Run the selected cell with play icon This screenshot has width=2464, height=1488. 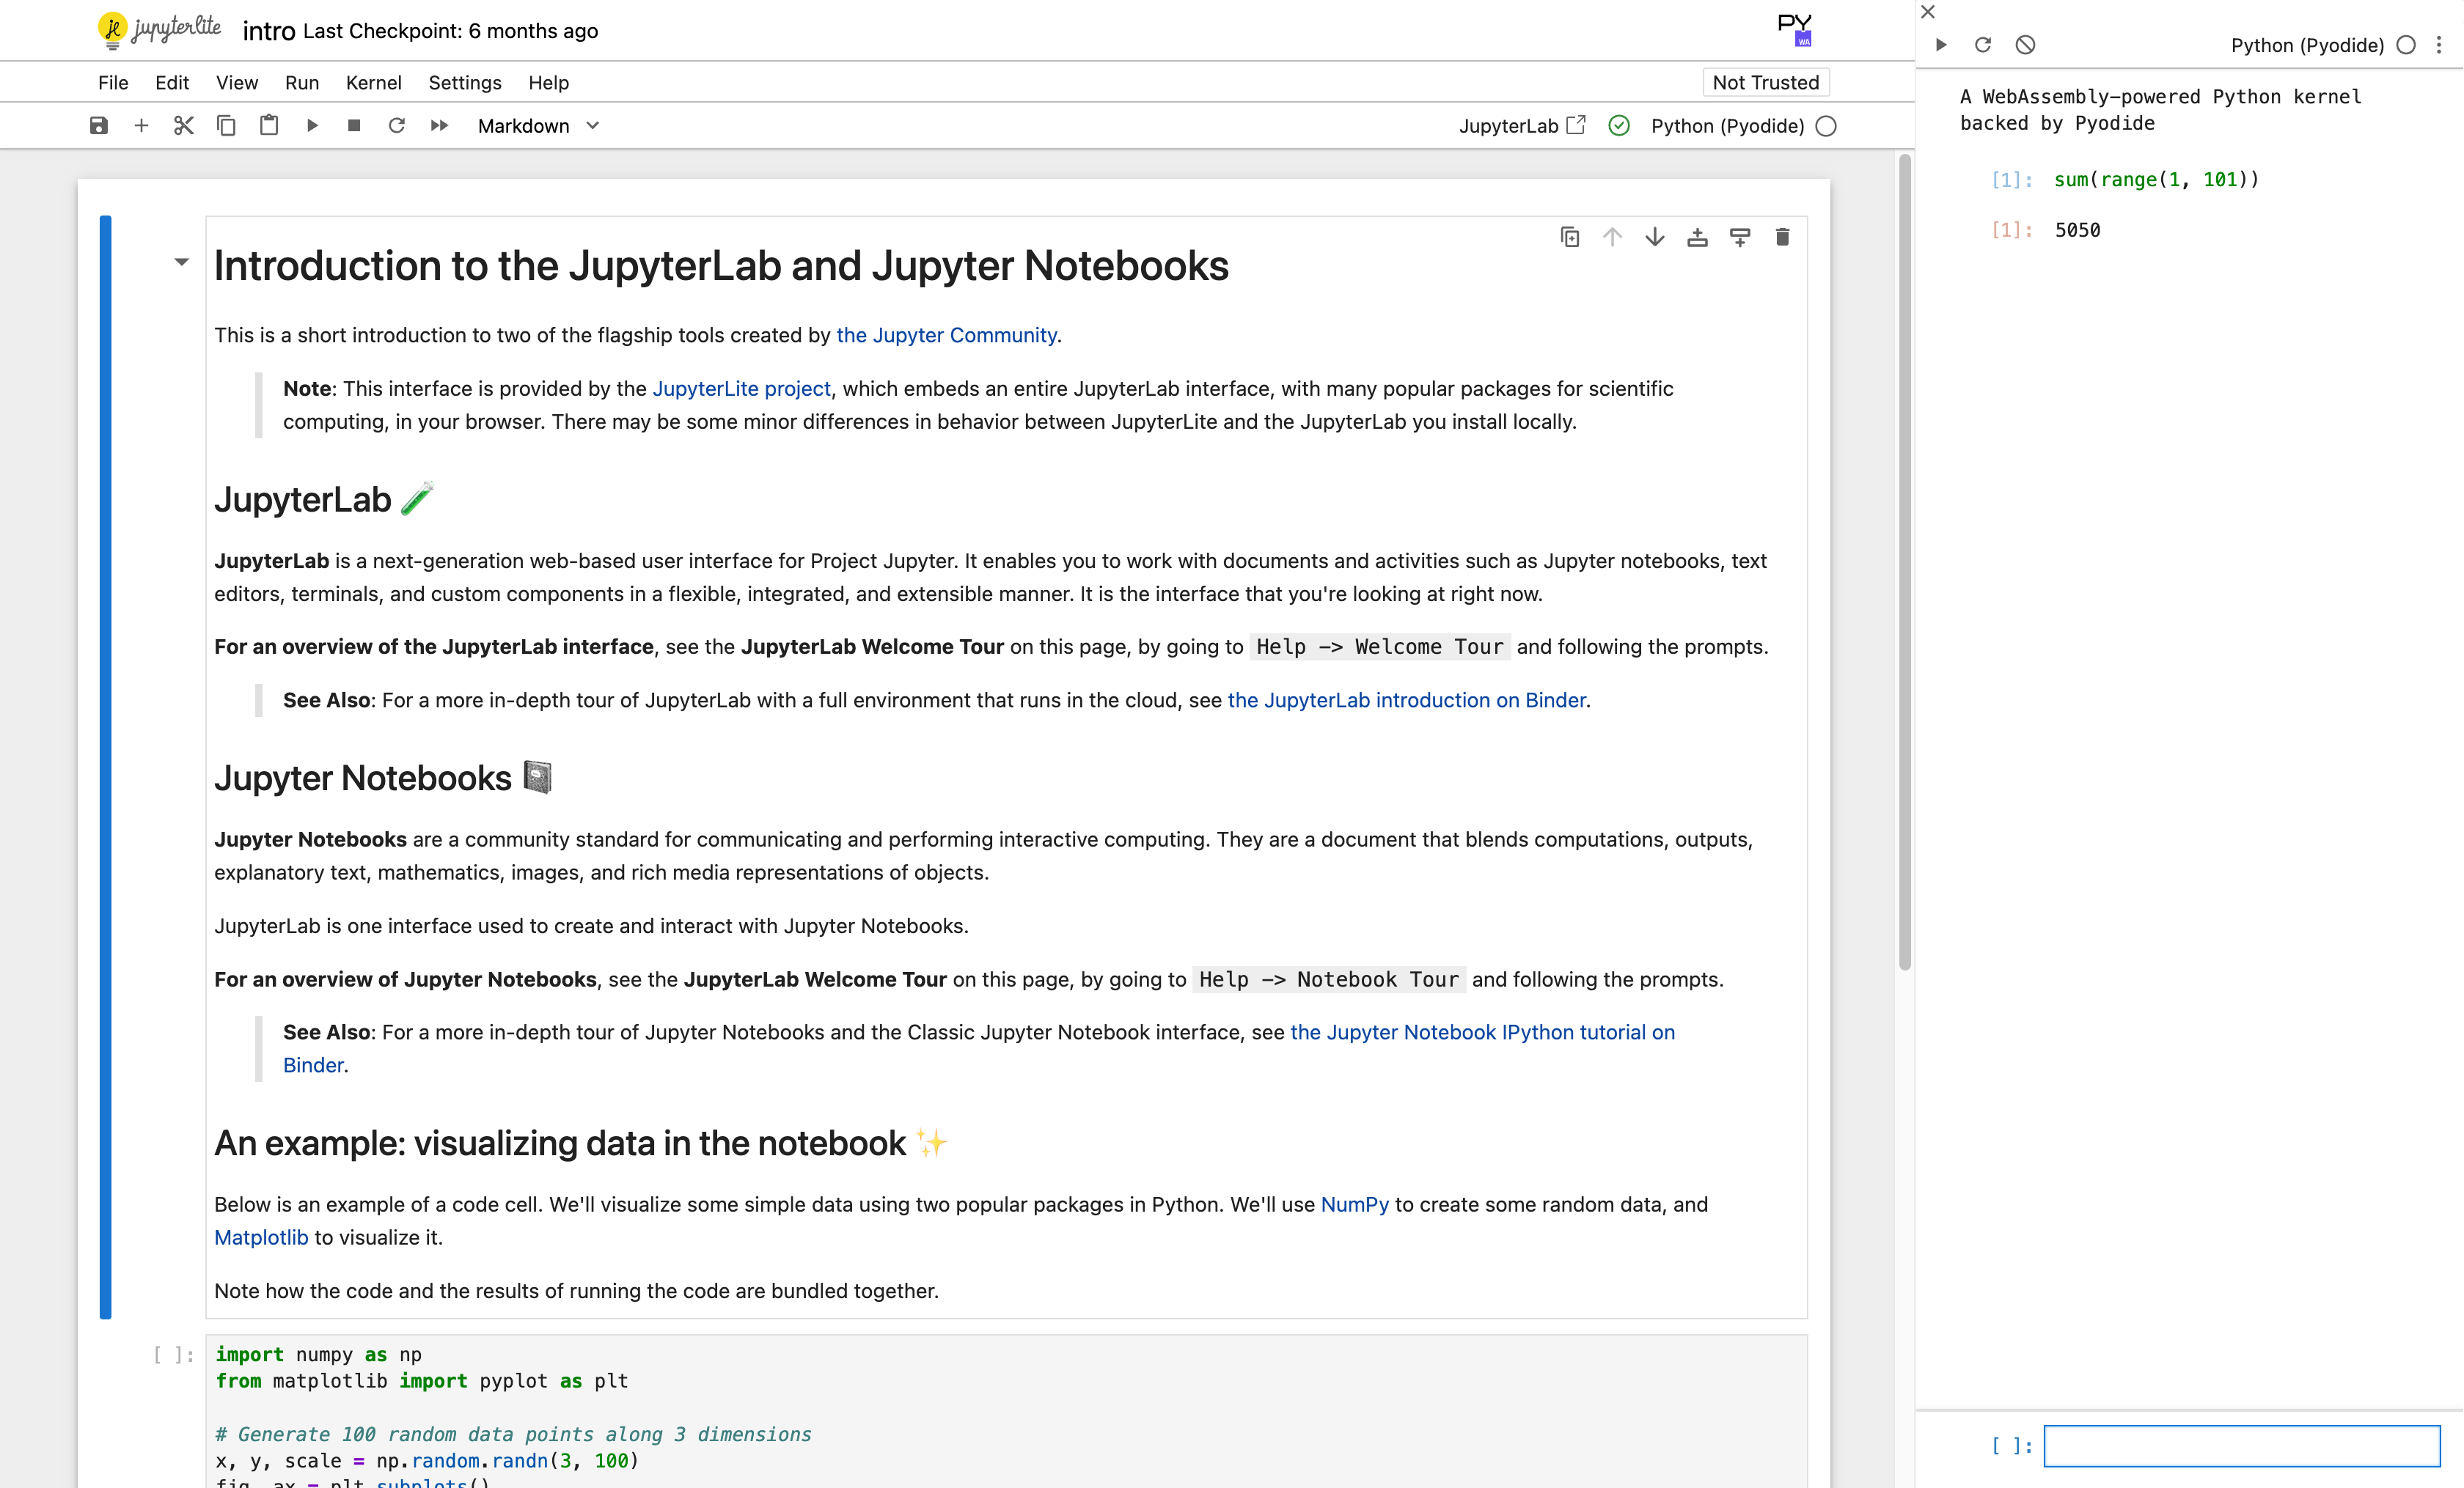[x=312, y=126]
